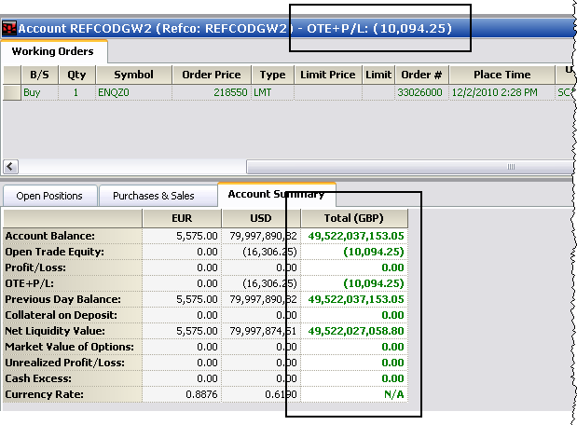
Task: Select the Purchases & Sales tab
Action: 154,196
